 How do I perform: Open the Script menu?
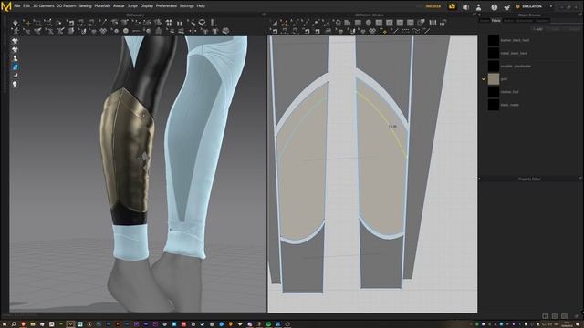[x=132, y=6]
